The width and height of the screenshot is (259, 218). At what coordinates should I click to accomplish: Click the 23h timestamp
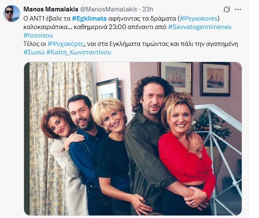[148, 9]
